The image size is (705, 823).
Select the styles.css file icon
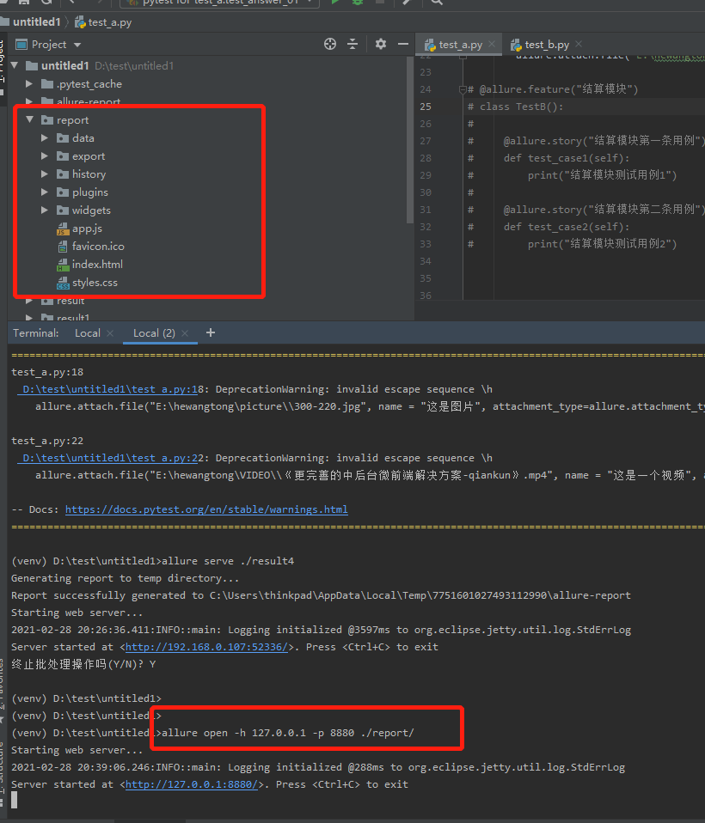click(x=63, y=283)
